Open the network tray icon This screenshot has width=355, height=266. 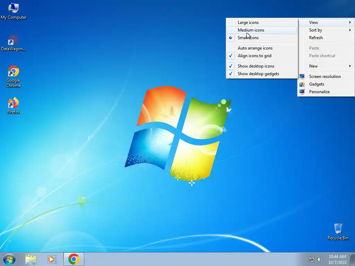click(312, 259)
